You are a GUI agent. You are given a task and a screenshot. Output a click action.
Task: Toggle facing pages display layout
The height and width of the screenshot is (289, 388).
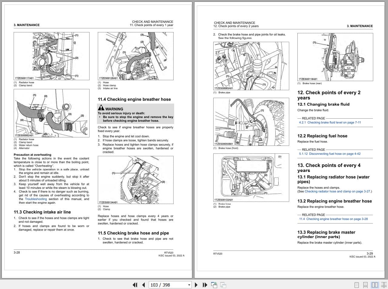[375, 285]
